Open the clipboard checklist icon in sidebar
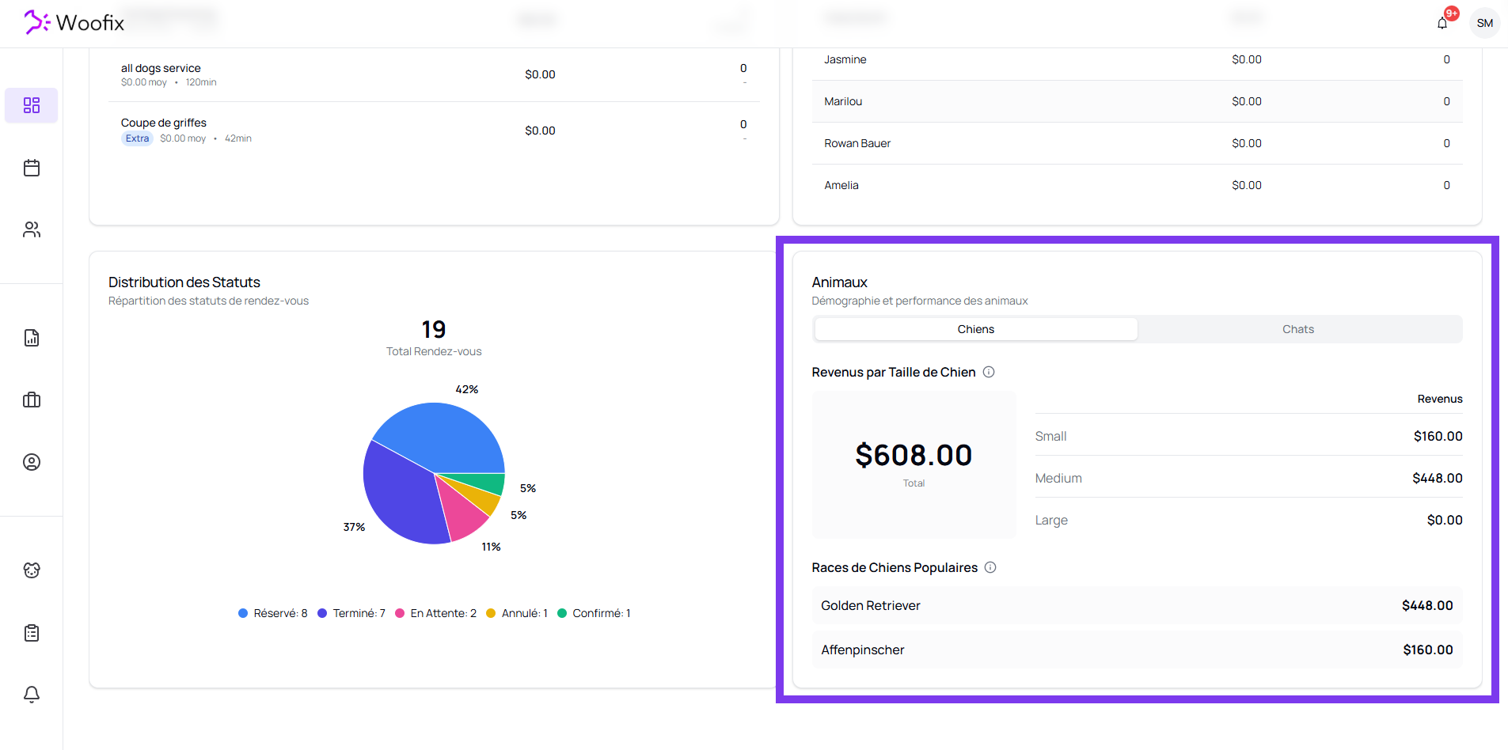The width and height of the screenshot is (1508, 750). click(x=32, y=633)
